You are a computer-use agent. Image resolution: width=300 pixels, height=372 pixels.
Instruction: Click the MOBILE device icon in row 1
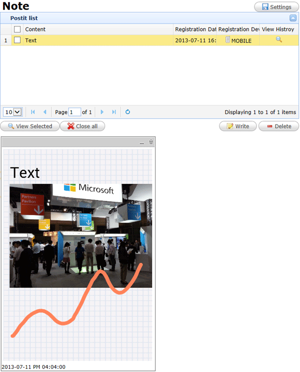(x=227, y=40)
